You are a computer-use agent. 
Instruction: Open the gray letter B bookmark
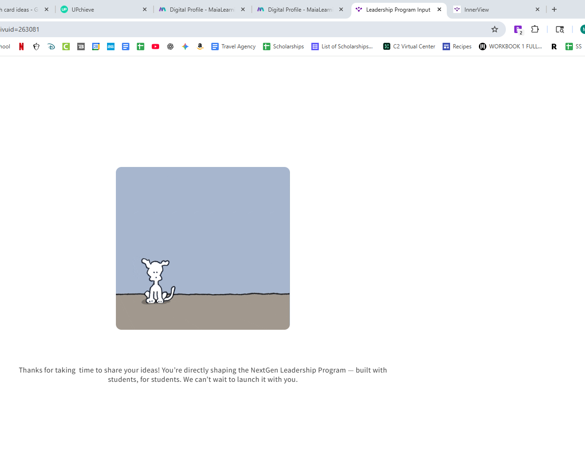(x=81, y=47)
